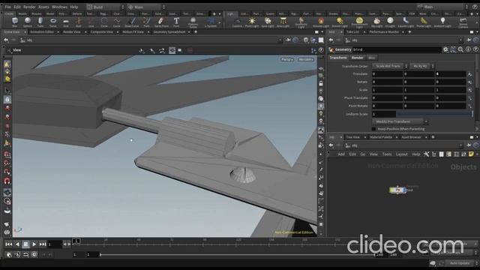Open Modify Pre-Transform dropdown

400,121
